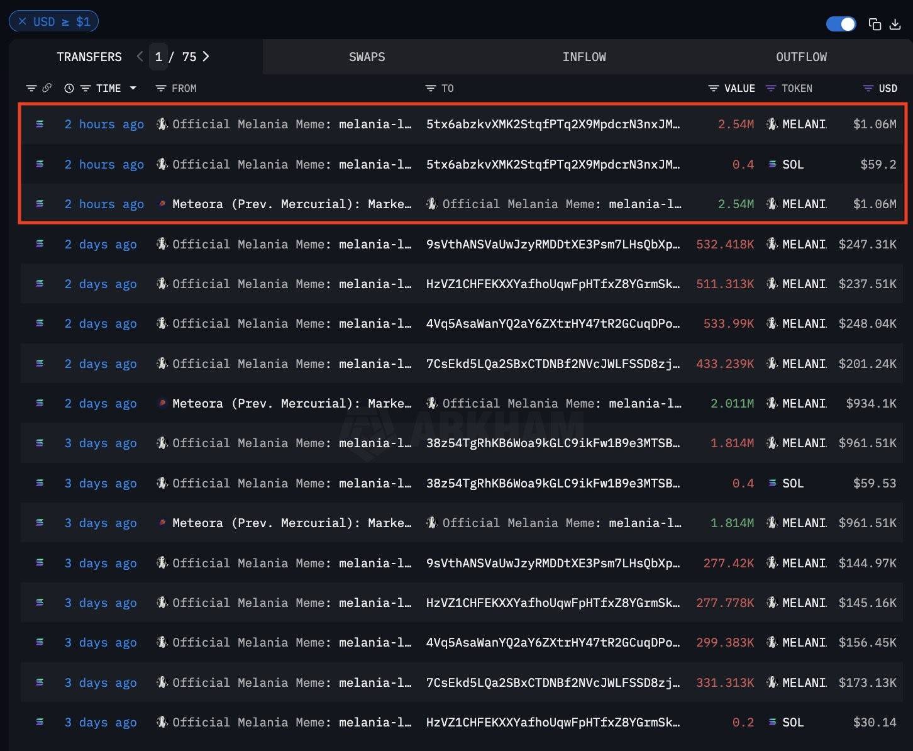Click Solana icon on the 532.418K row
Viewport: 913px width, 751px height.
tap(40, 244)
